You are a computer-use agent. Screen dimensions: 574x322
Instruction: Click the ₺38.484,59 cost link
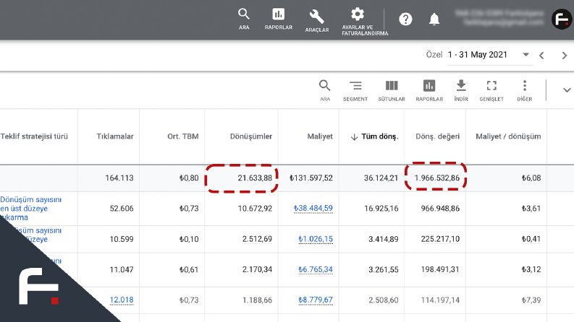313,209
